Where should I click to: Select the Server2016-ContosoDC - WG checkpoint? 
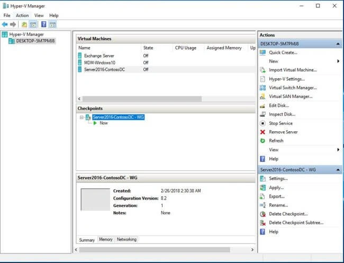118,117
